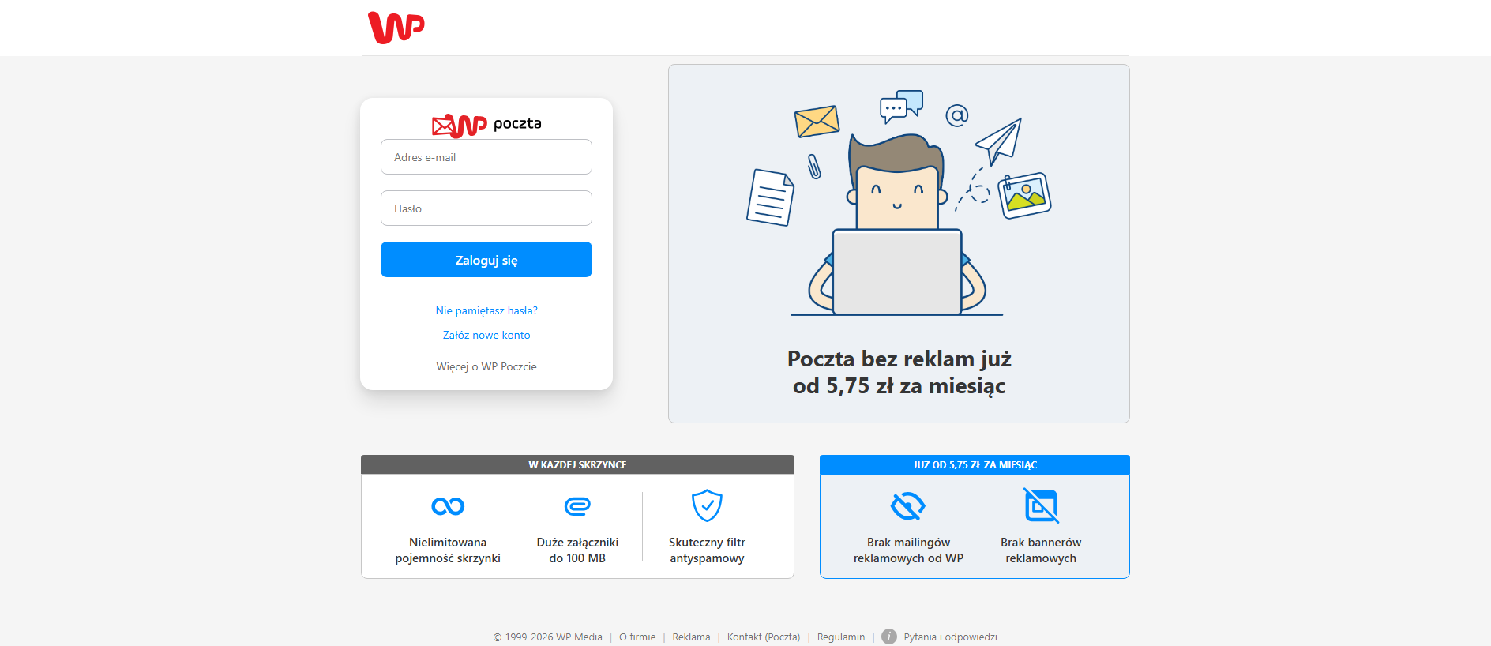
Task: Open the Kontakt (Poczta) footer link
Action: [764, 637]
